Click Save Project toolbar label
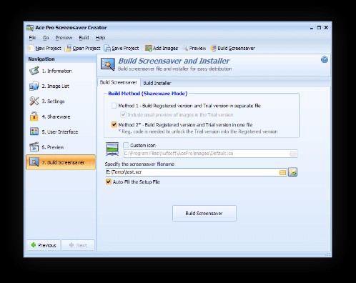This screenshot has height=283, width=356. (x=125, y=49)
